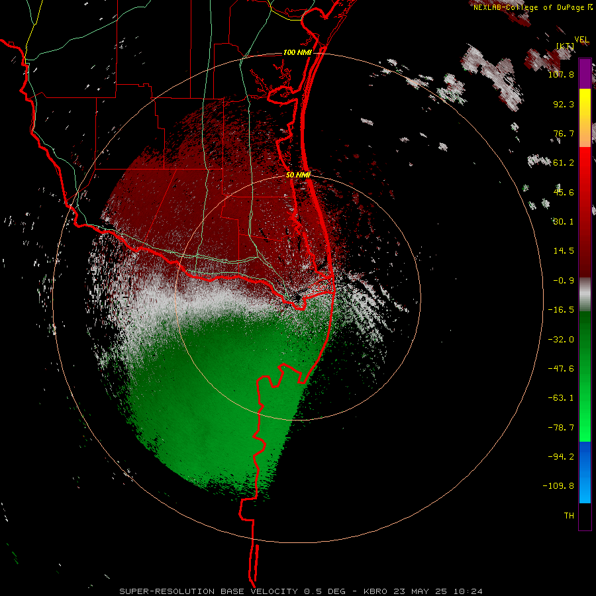Pick the gray near-zero color bar segment
The image size is (596, 596).
click(x=585, y=295)
